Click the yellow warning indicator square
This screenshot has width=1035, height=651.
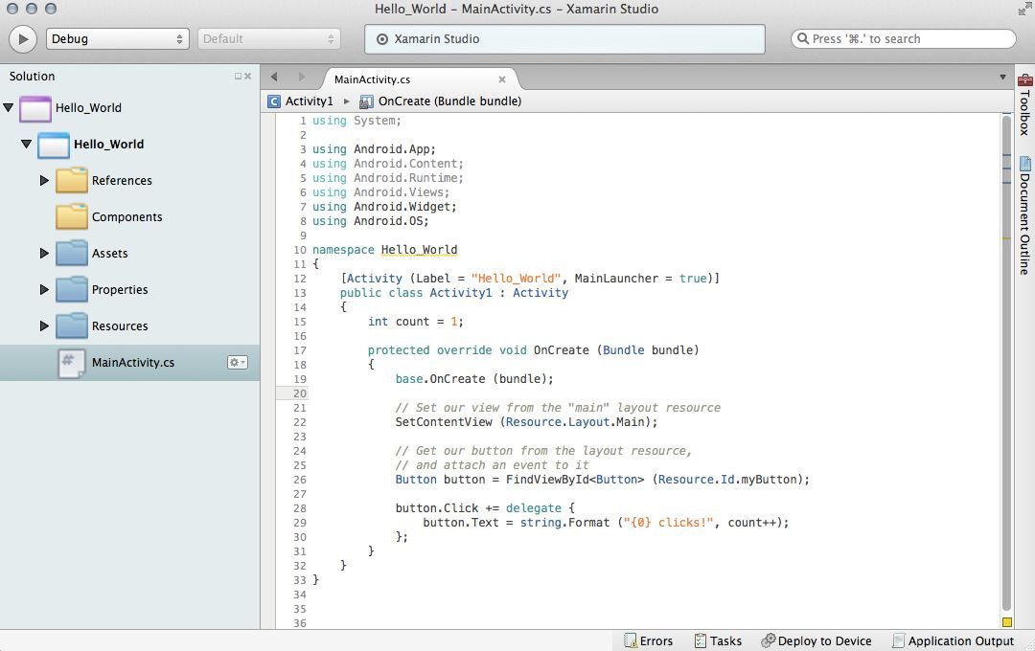[1006, 622]
